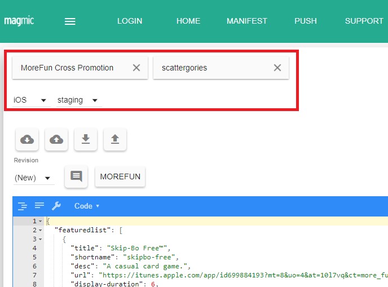Open the iOS platform dropdown
The width and height of the screenshot is (388, 287).
coord(30,100)
